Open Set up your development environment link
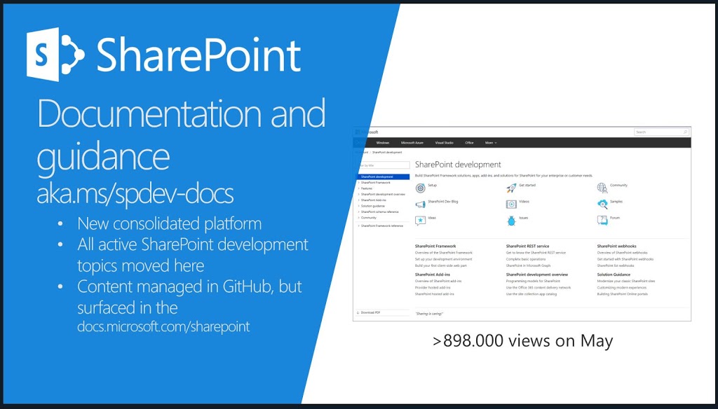Viewport: 718px width, 409px height. [443, 259]
